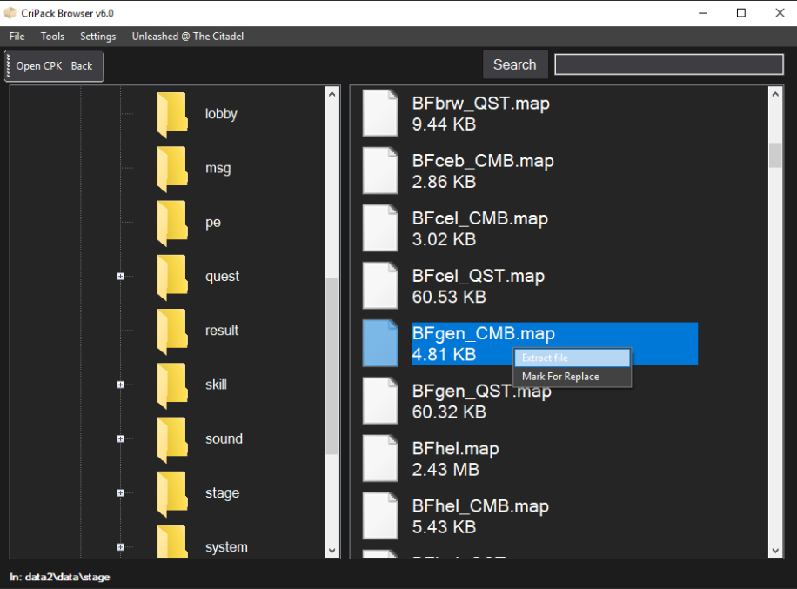Screen dimensions: 797x589
Task: Select the BFcel_QST.map file name
Action: [479, 276]
